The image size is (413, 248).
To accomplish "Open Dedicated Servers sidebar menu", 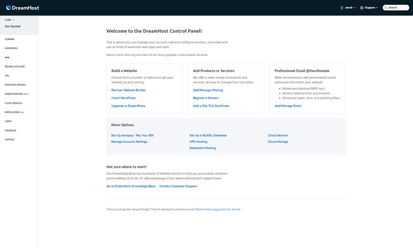I will click(x=15, y=85).
